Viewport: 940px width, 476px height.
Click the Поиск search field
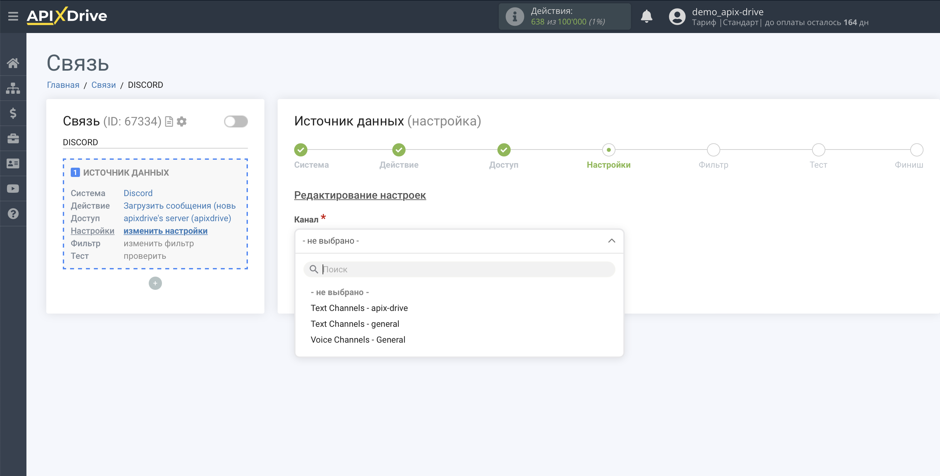point(459,269)
